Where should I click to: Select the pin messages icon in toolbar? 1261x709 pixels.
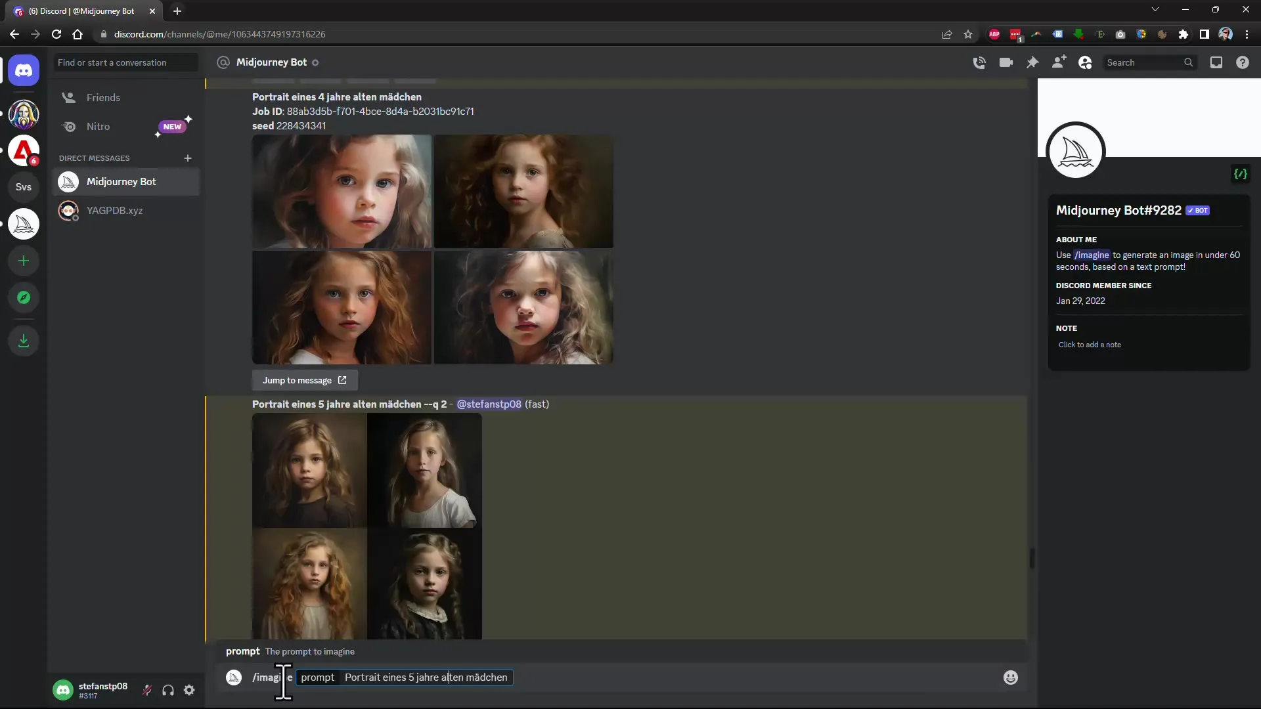click(1032, 62)
